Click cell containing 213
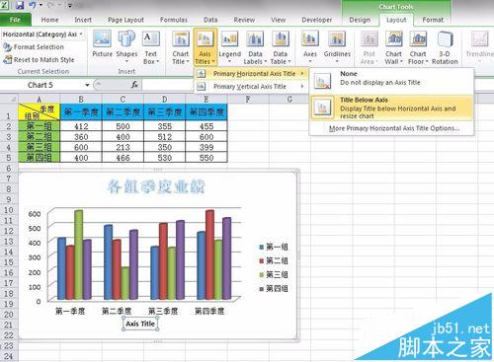 coord(123,147)
